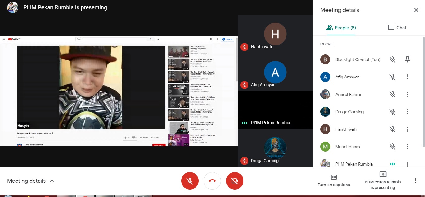Click Druga Gaming's muted mic icon in list
Screen dimensions: 425x197
point(393,112)
